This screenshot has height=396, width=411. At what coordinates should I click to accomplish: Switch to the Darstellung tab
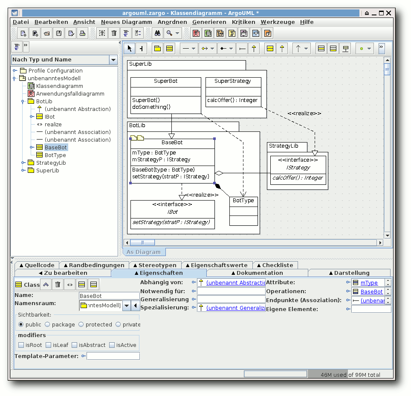349,273
